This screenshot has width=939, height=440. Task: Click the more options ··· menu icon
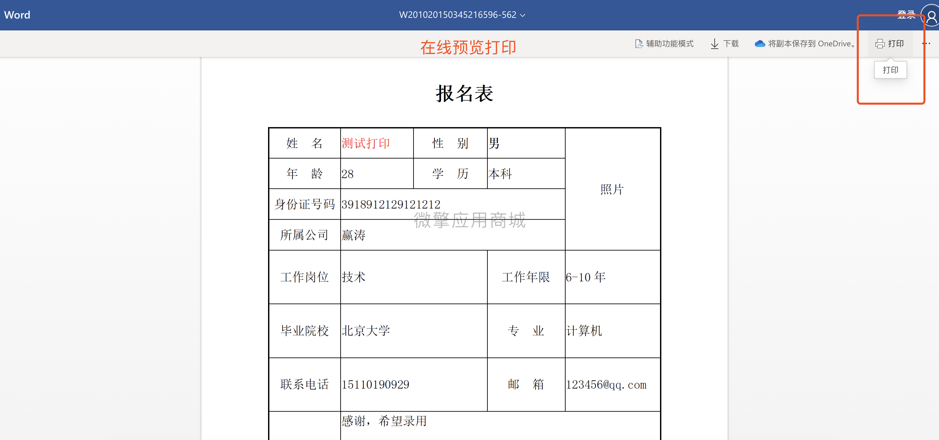tap(924, 44)
